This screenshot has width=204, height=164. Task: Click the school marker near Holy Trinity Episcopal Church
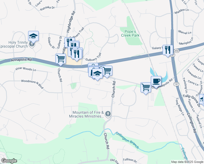[33, 36]
